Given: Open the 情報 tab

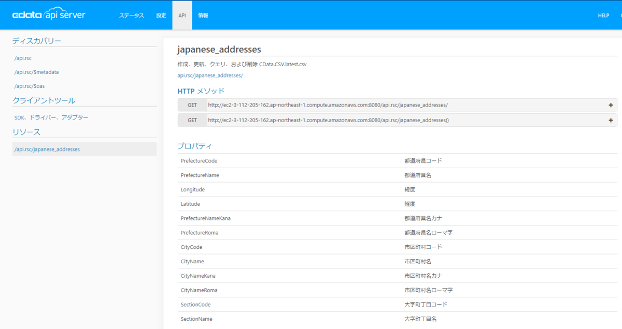Looking at the screenshot, I should (203, 16).
